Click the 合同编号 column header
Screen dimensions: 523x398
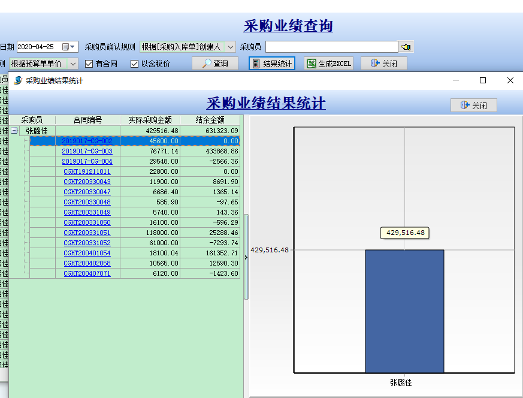click(87, 120)
